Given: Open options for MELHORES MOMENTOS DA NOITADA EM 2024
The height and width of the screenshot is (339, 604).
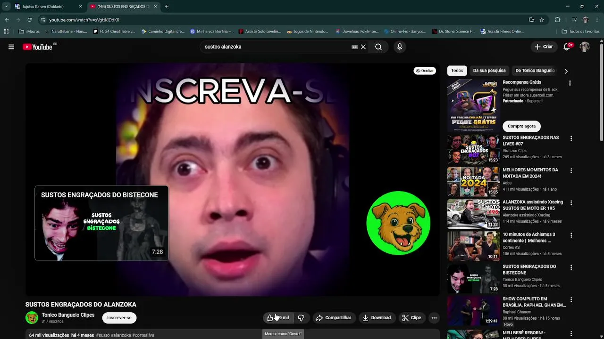Looking at the screenshot, I should [x=571, y=171].
